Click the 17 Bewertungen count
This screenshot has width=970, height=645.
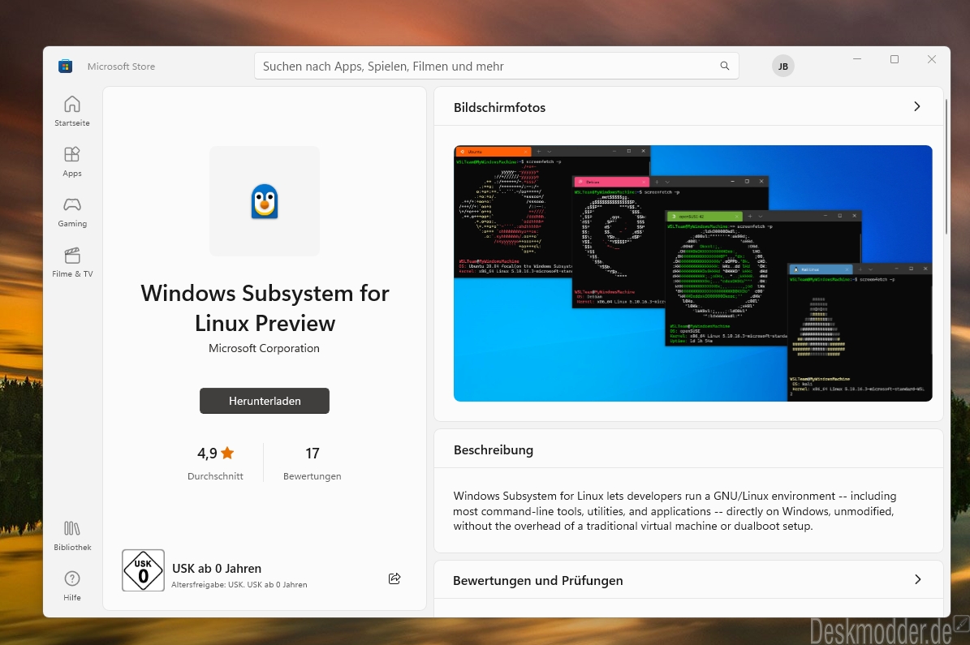313,463
